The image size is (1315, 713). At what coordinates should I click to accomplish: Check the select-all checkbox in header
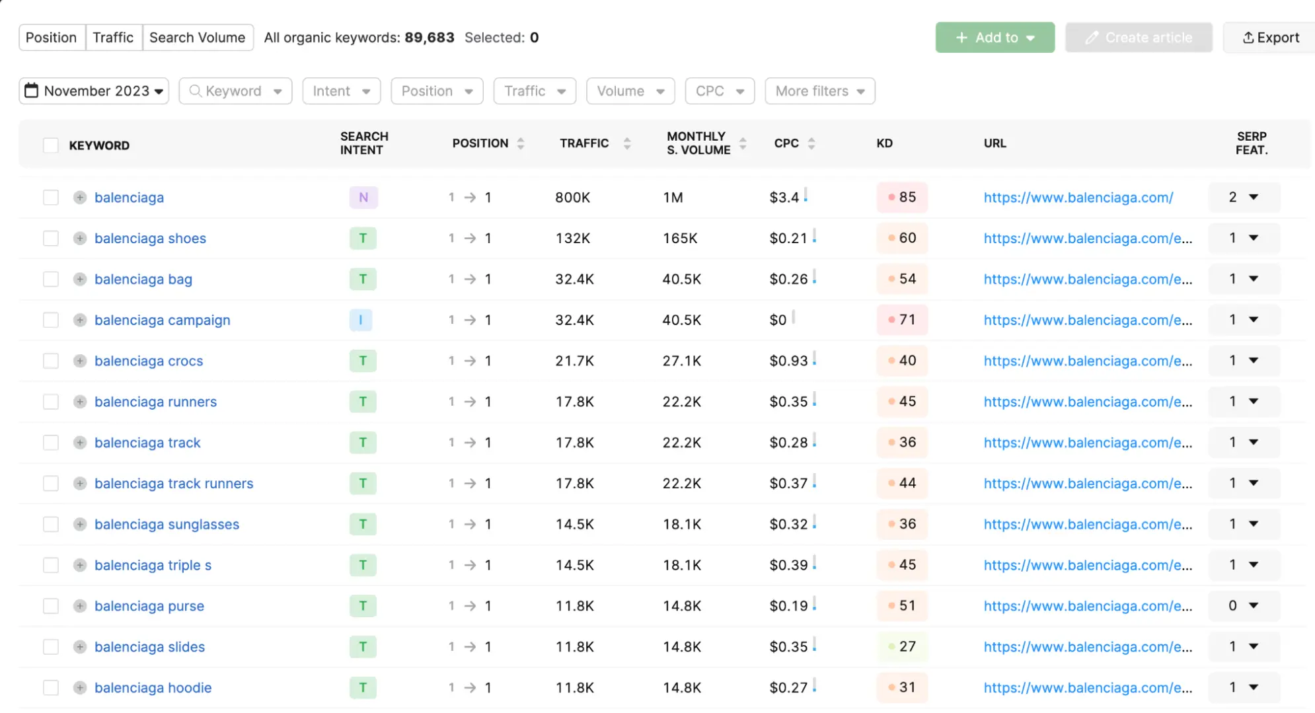[x=51, y=145]
